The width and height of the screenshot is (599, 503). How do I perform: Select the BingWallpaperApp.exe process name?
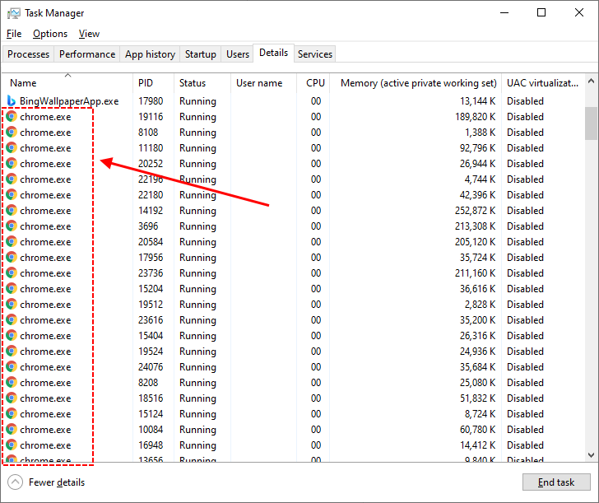pos(69,101)
